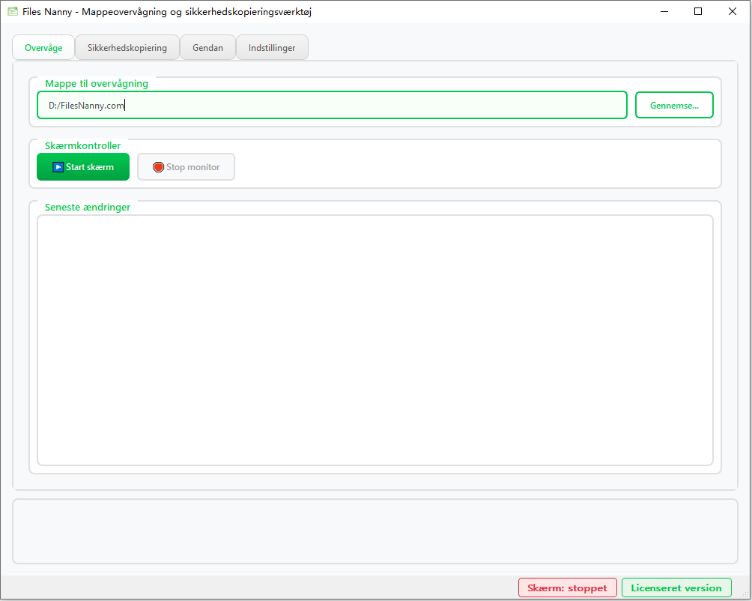Click the Skærmkontroller section label

point(83,145)
